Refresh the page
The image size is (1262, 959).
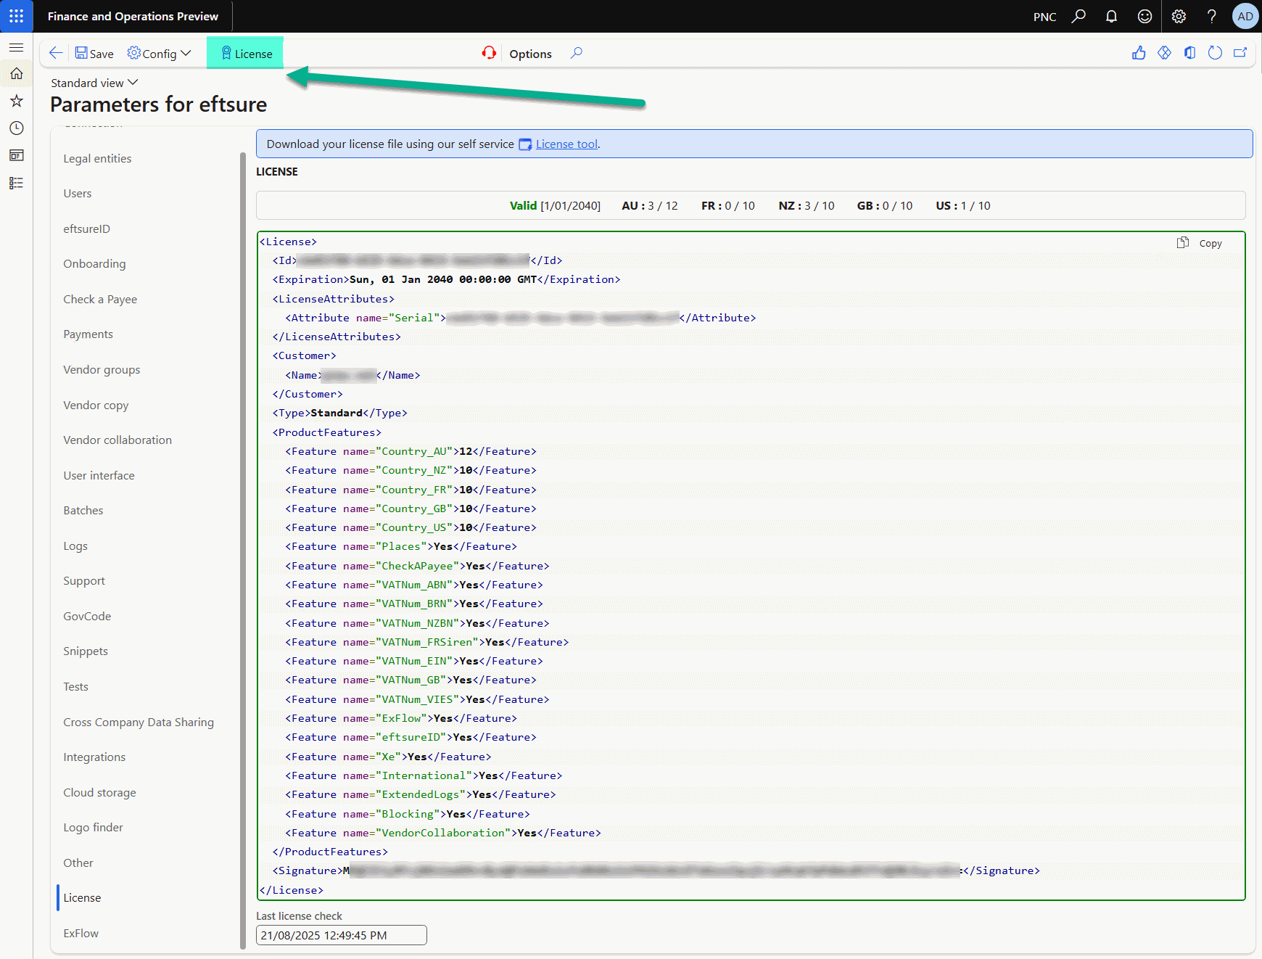(1215, 53)
